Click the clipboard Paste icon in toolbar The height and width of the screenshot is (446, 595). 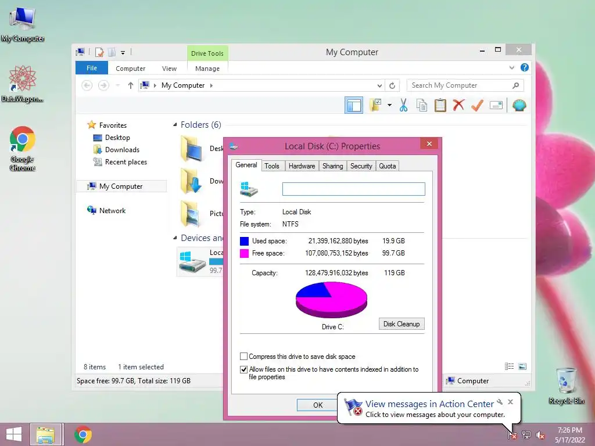[440, 106]
